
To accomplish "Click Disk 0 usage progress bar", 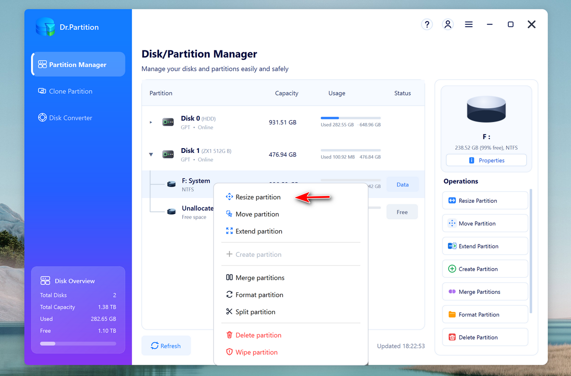I will pyautogui.click(x=351, y=118).
